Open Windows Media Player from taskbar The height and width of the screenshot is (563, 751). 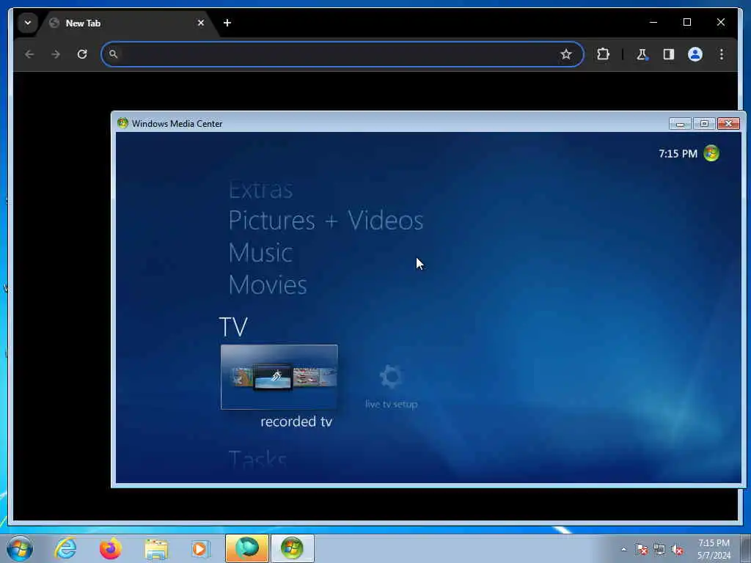(200, 548)
